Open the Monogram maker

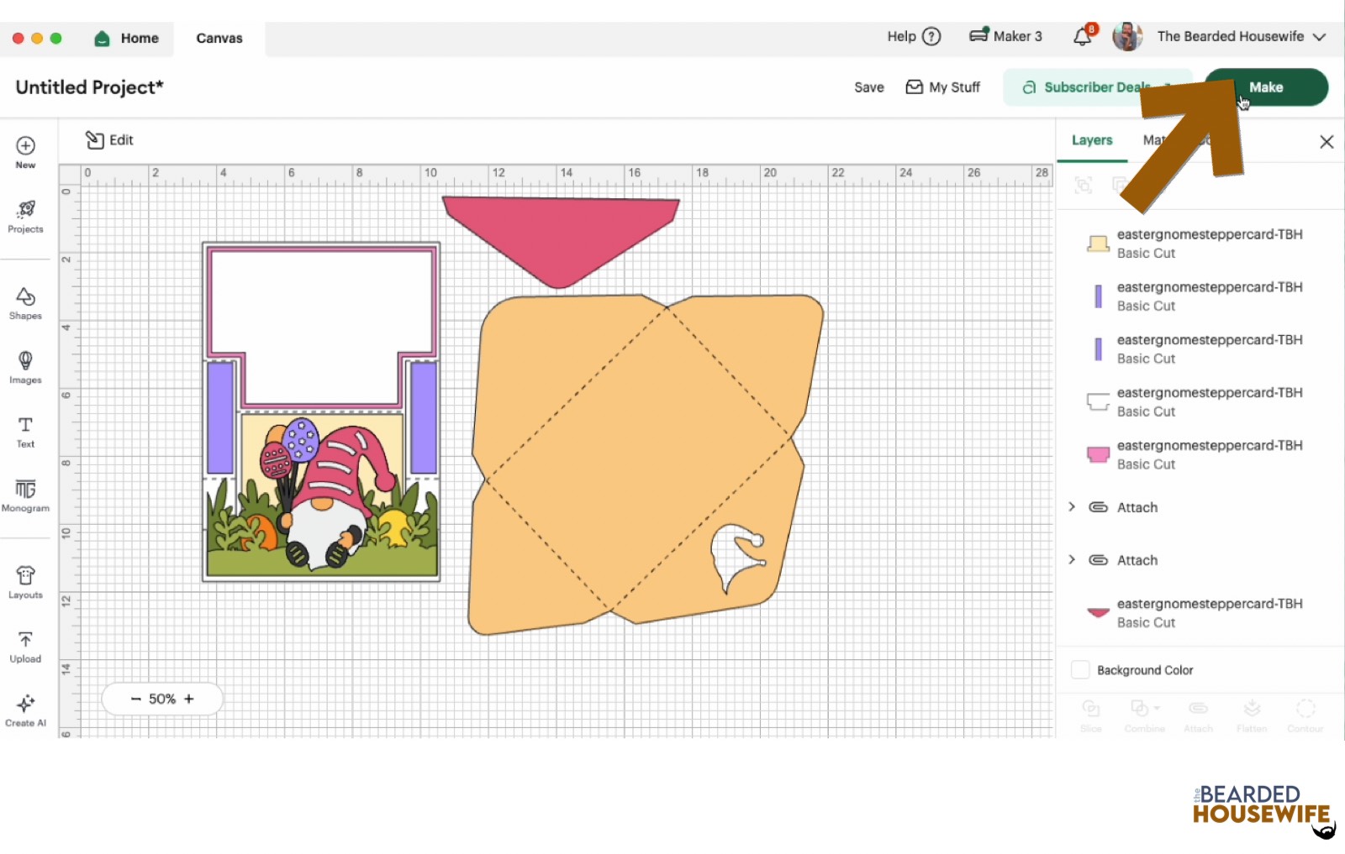(x=25, y=495)
